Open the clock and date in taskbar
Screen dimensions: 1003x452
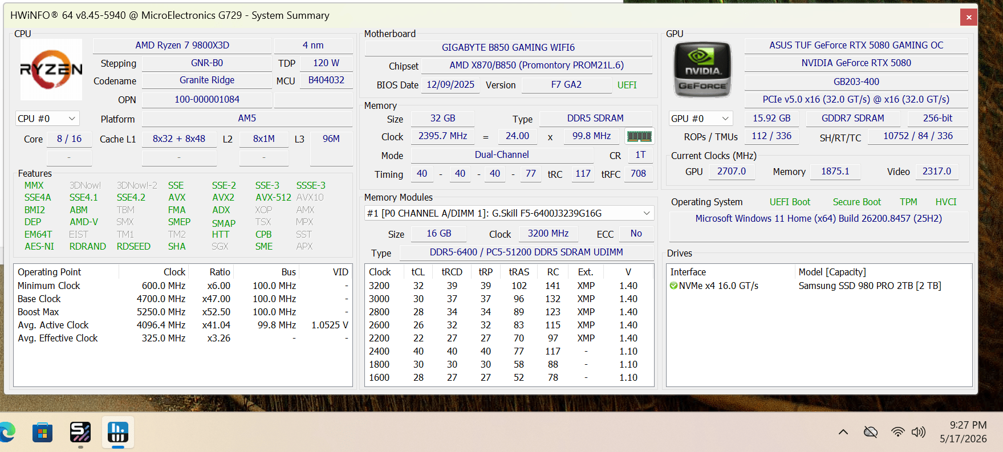click(x=963, y=432)
